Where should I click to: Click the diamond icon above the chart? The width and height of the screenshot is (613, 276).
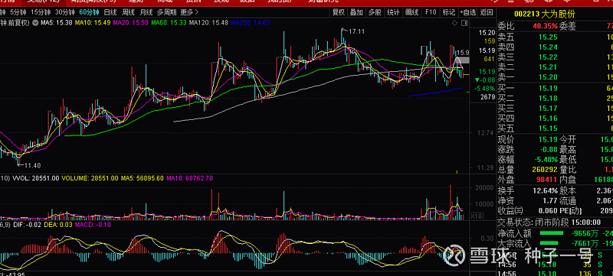pos(454,23)
